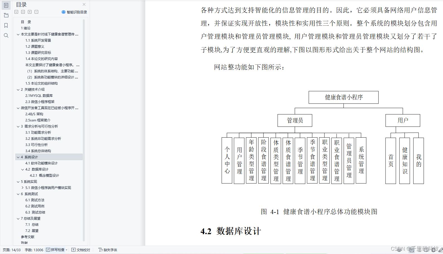Jump to 2.1MYSQL 数据库 heading

pyautogui.click(x=39, y=96)
